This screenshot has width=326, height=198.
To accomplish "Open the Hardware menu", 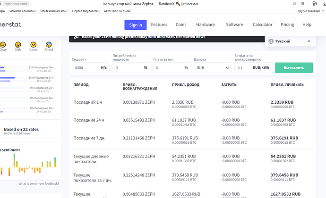I will (x=206, y=25).
